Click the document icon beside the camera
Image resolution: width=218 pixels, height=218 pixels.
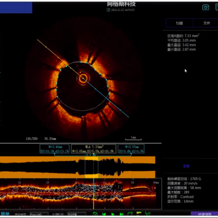point(216,8)
